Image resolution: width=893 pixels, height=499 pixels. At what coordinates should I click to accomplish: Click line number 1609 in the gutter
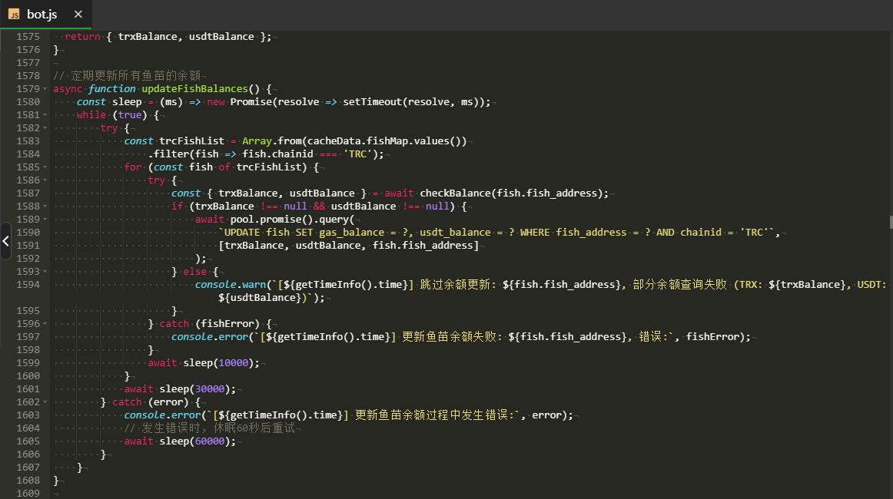(28, 494)
